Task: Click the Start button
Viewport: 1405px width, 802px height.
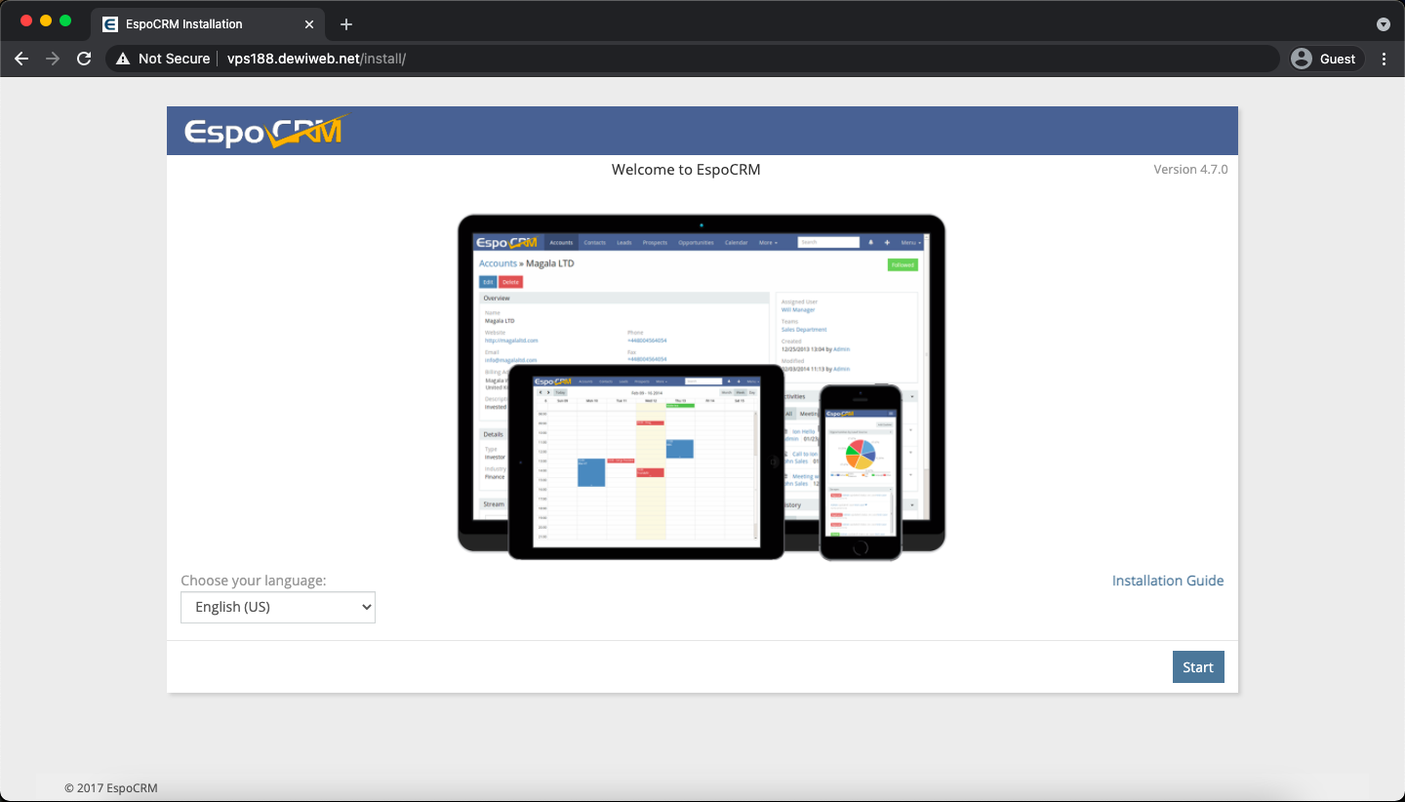Action: point(1198,667)
